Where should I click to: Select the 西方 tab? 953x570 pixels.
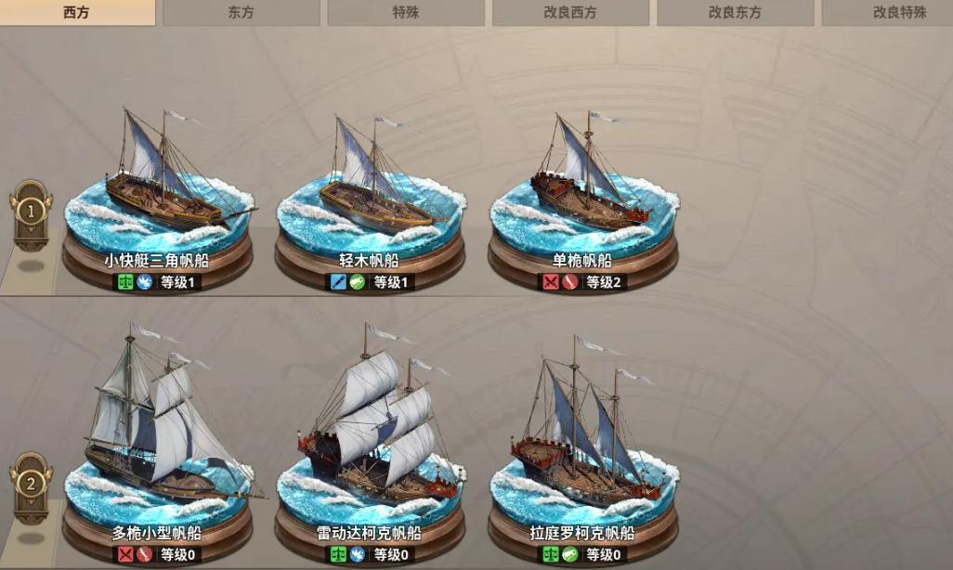tap(77, 12)
